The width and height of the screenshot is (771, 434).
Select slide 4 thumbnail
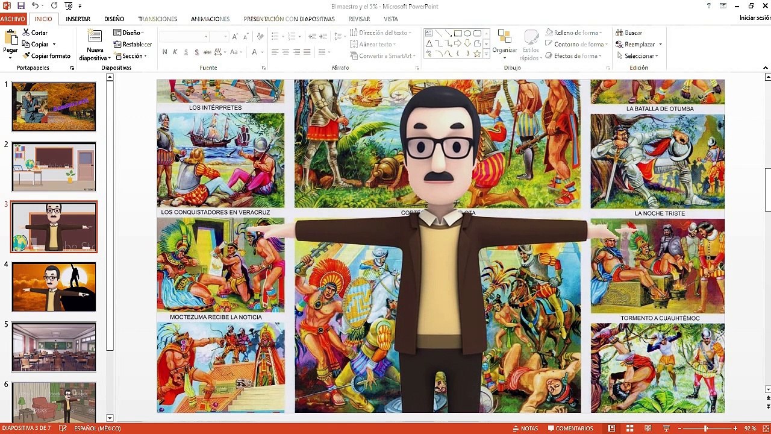tap(54, 287)
